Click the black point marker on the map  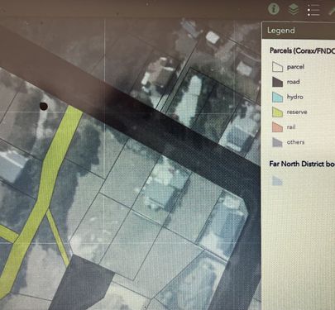(x=44, y=106)
